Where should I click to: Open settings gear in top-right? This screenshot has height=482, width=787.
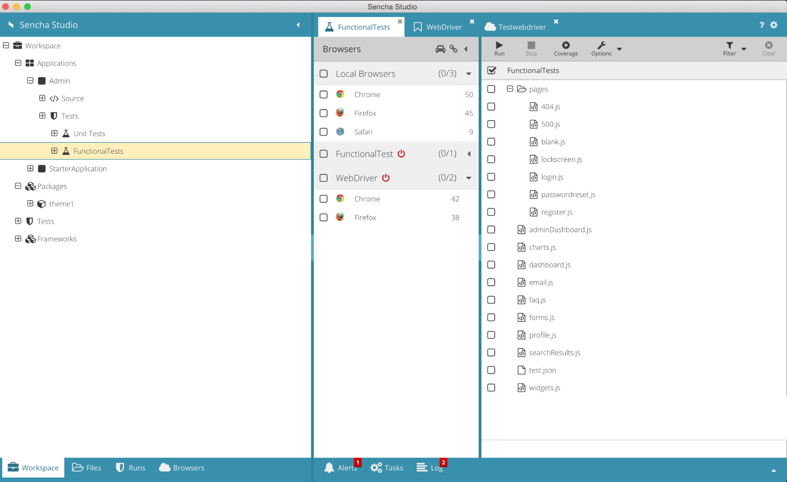pos(774,25)
